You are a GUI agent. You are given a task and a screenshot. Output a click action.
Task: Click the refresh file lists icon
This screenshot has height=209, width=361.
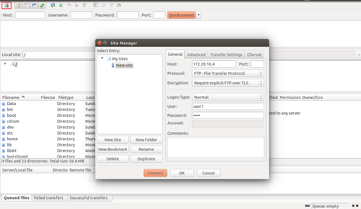tap(53, 5)
